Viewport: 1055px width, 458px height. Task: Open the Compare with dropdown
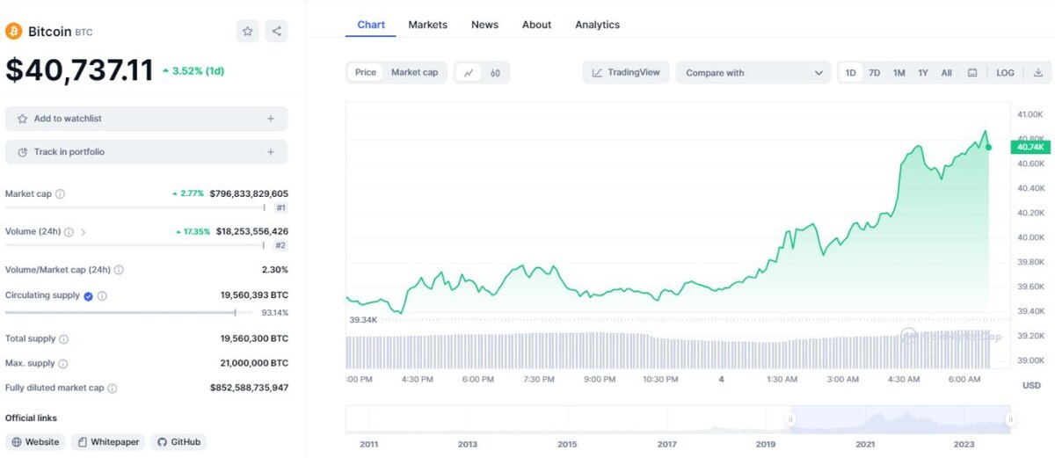753,73
